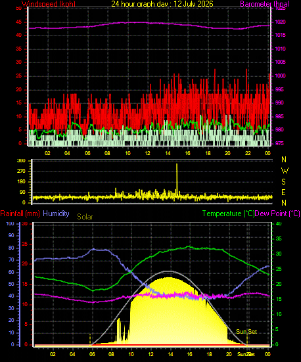Viewport: 301px width, 362px height.
Task: Click the "Humidity" legend label
Action: coord(56,214)
